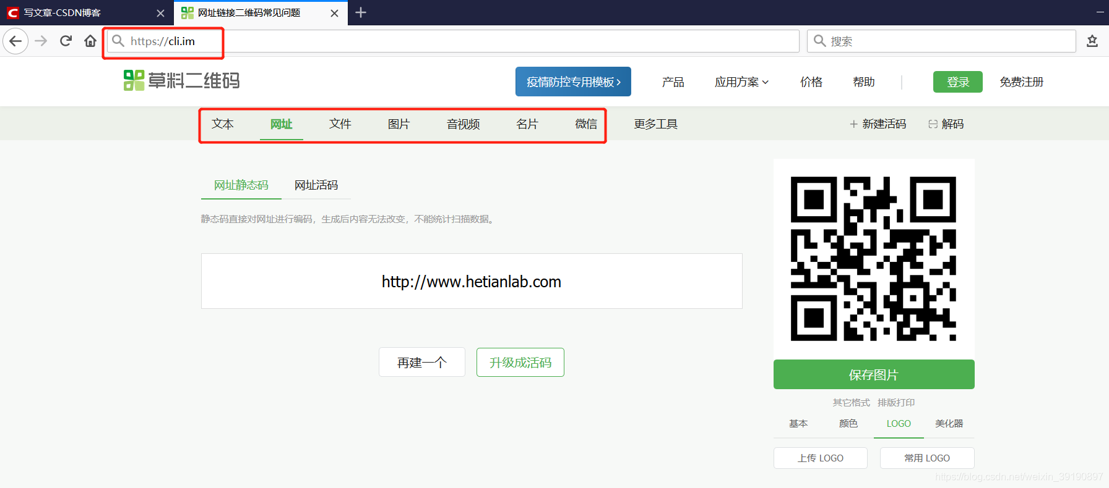Select the 网址 QR type tab

pyautogui.click(x=281, y=124)
